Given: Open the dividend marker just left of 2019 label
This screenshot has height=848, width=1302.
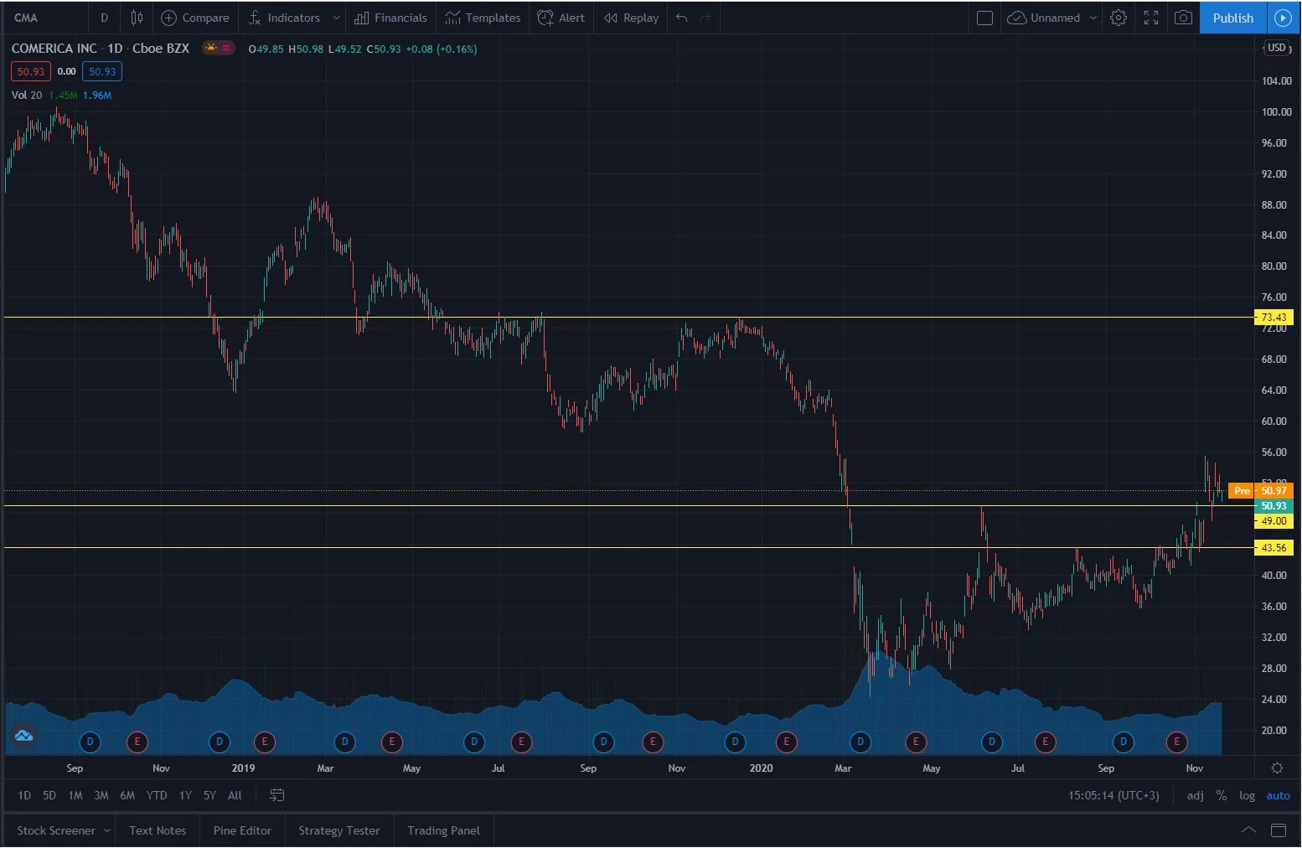Looking at the screenshot, I should click(220, 742).
